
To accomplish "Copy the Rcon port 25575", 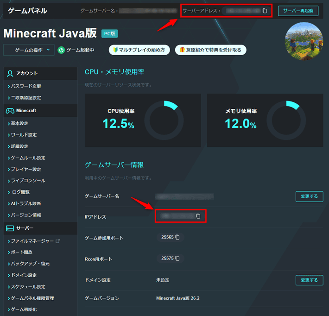I will (x=177, y=258).
